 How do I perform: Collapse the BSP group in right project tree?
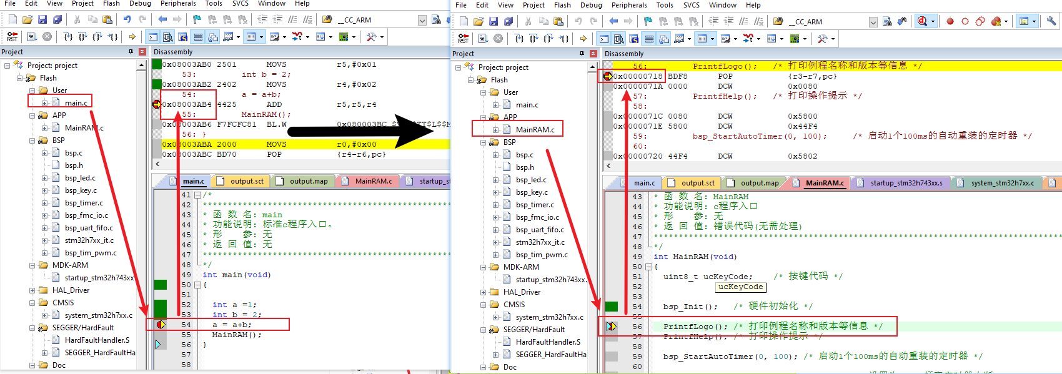point(484,142)
